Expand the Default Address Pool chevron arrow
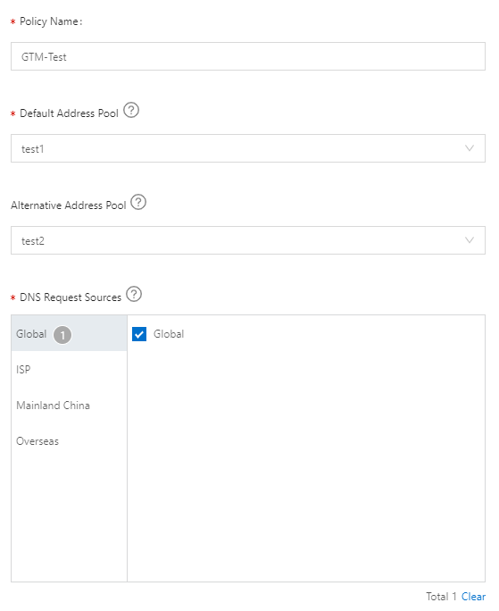Viewport: 499px width, 611px height. point(470,148)
